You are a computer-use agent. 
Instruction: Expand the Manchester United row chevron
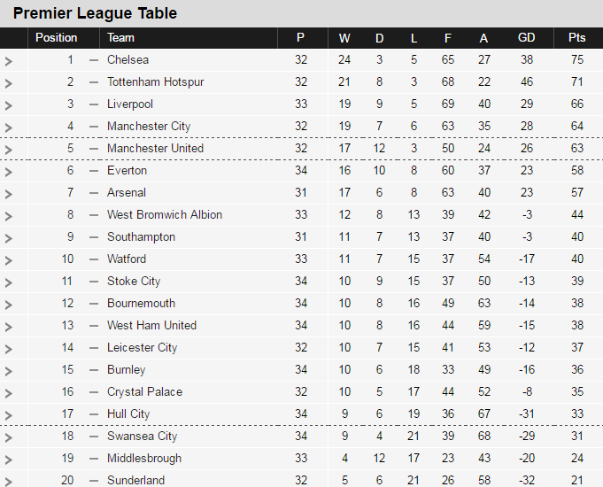tap(9, 150)
